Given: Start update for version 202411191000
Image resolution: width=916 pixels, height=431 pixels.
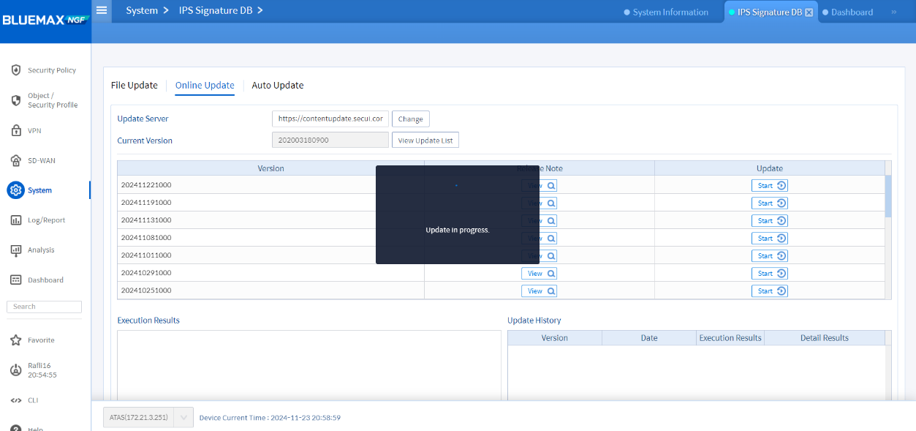Looking at the screenshot, I should 770,203.
